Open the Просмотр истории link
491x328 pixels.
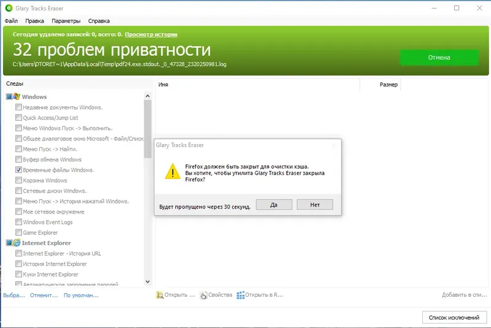151,34
